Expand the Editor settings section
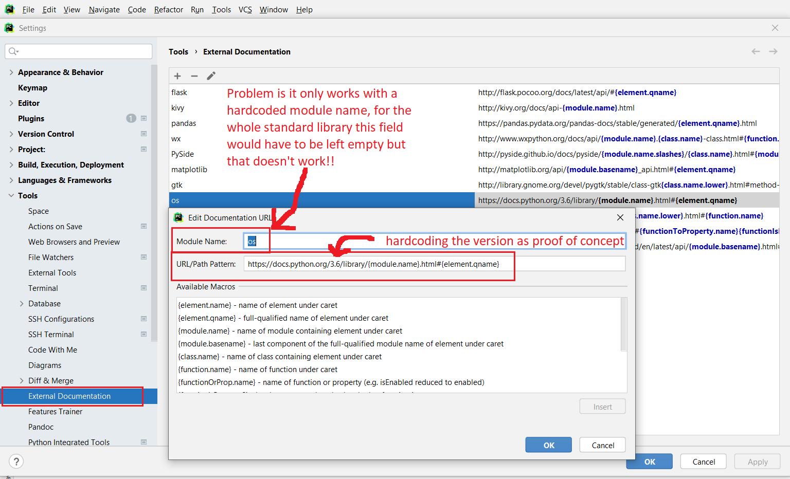 (11, 103)
